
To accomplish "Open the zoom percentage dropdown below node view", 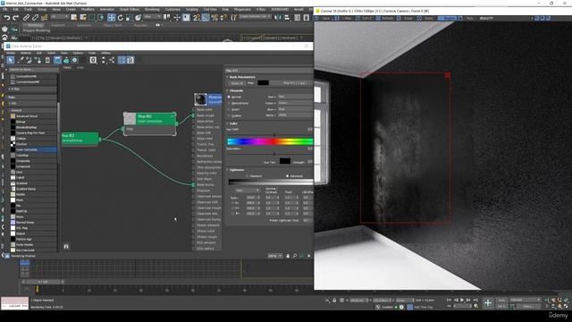I will (274, 256).
